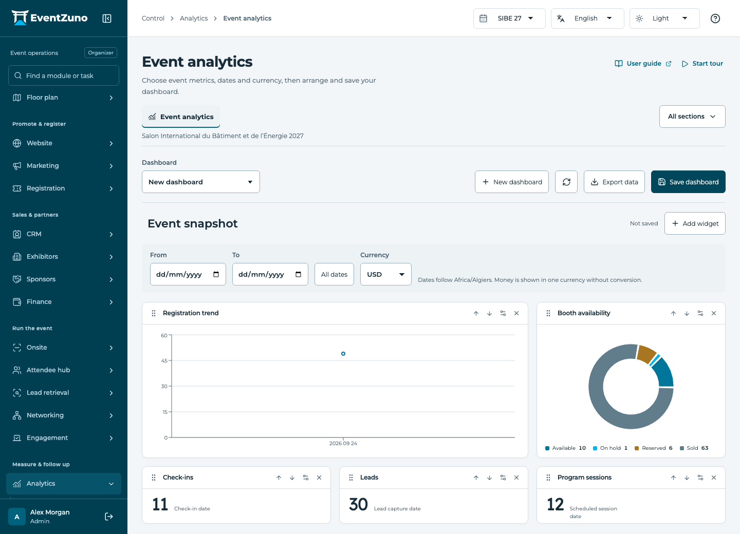Click the Sold legend color swatch

[x=682, y=448]
